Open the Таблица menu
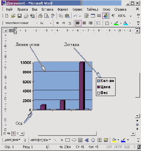 pos(92,9)
